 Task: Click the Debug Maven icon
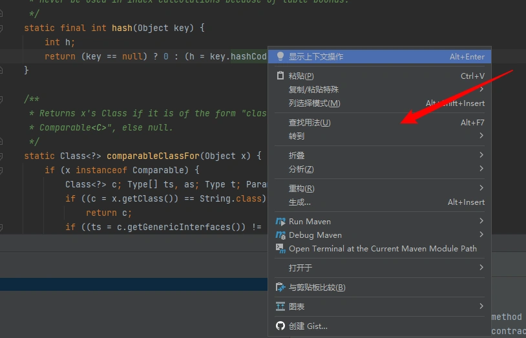click(x=280, y=235)
